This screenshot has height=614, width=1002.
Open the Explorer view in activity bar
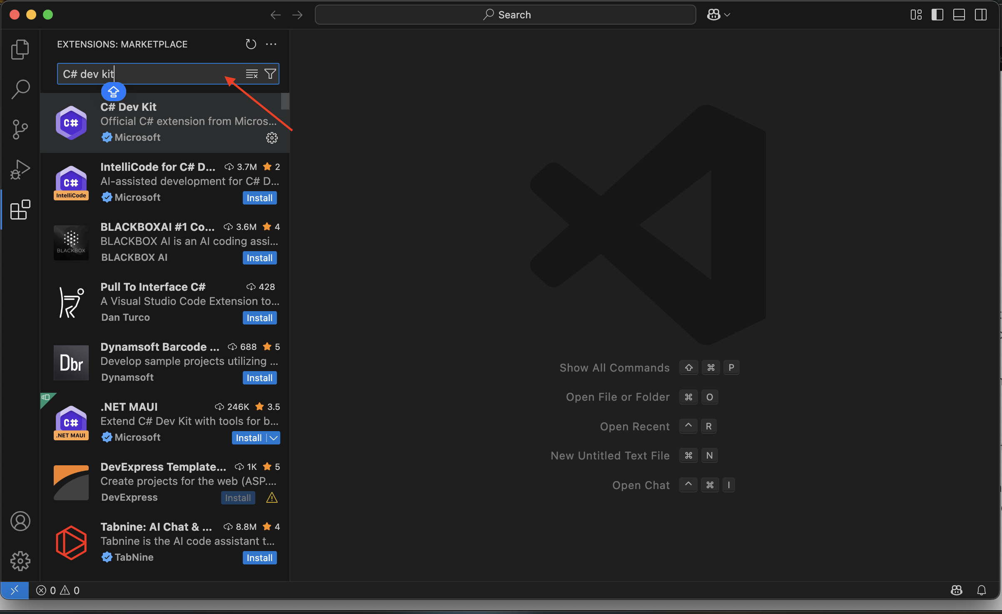point(20,49)
